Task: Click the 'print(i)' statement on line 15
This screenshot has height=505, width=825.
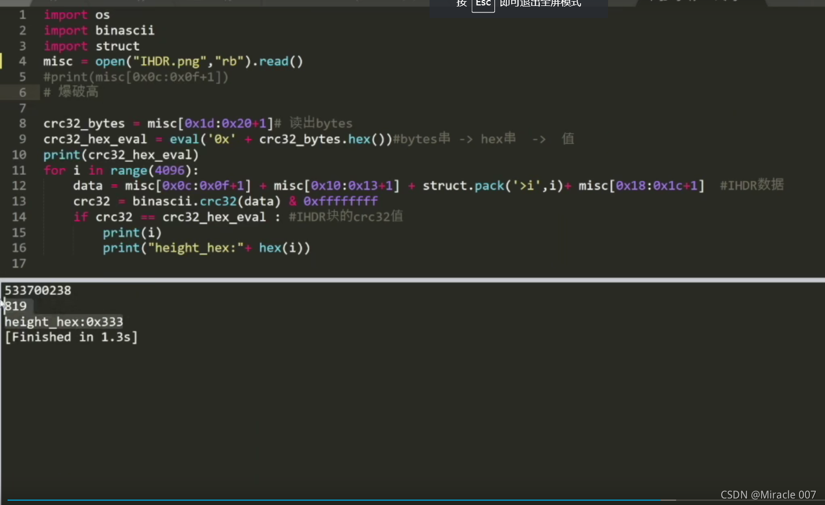Action: (x=132, y=232)
